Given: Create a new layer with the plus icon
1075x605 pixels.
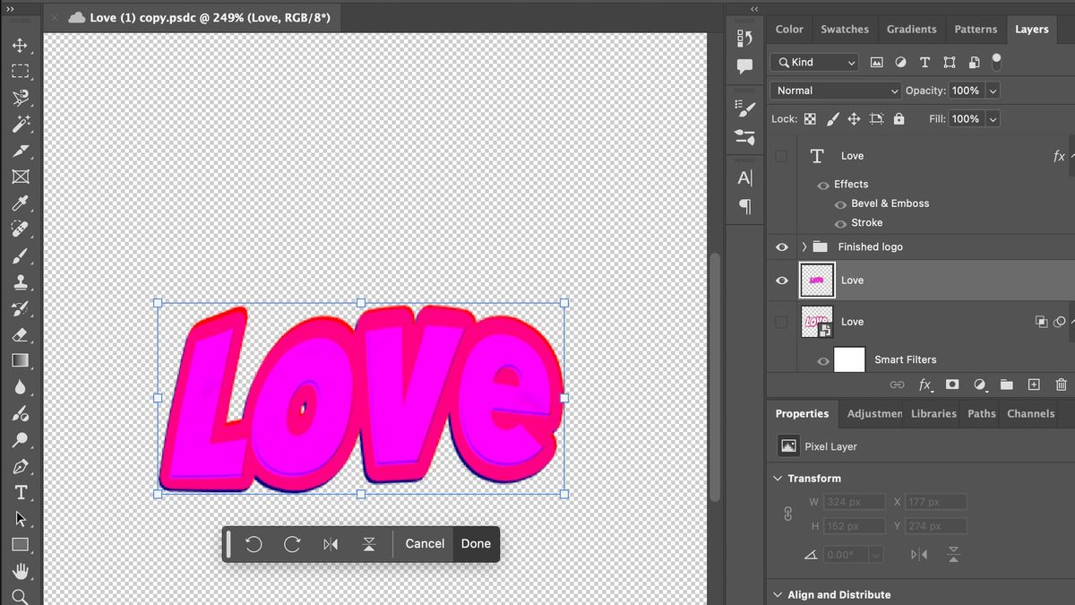Looking at the screenshot, I should click(x=1033, y=385).
